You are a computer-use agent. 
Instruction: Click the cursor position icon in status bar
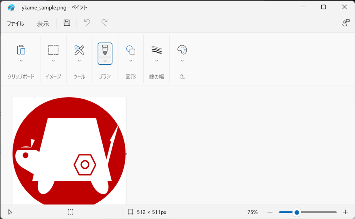pyautogui.click(x=10, y=212)
